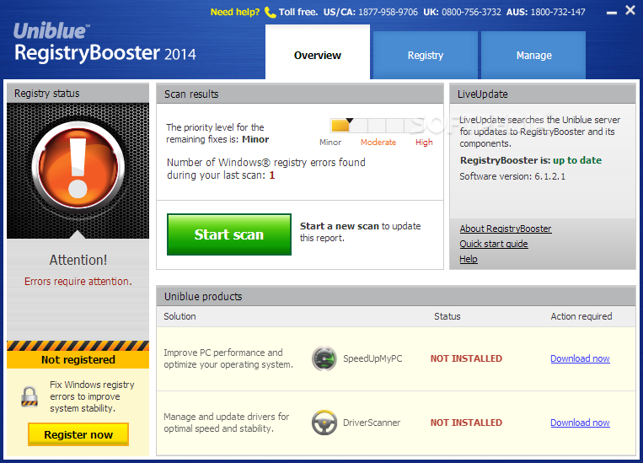
Task: Click the SpeedUpMyPC speedometer icon
Action: coord(324,358)
